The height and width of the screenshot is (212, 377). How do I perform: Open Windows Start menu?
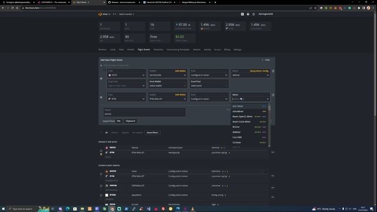(3, 209)
